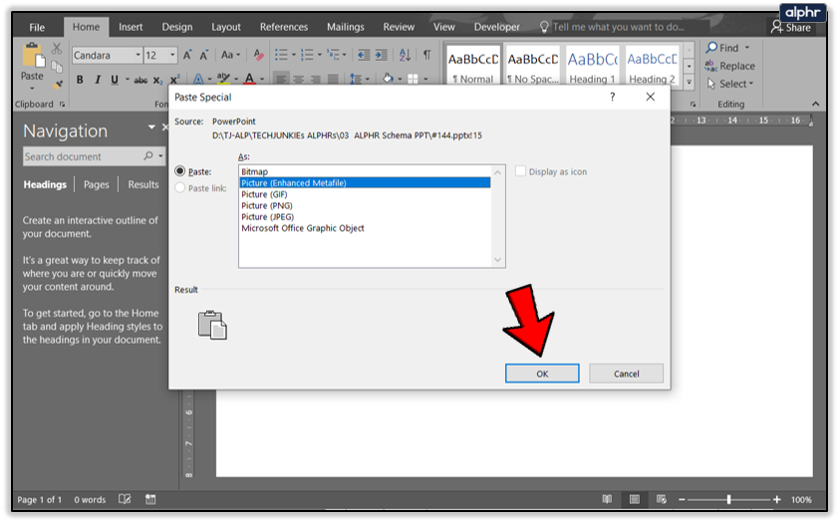Open the font size 12 dropdown

click(x=172, y=55)
